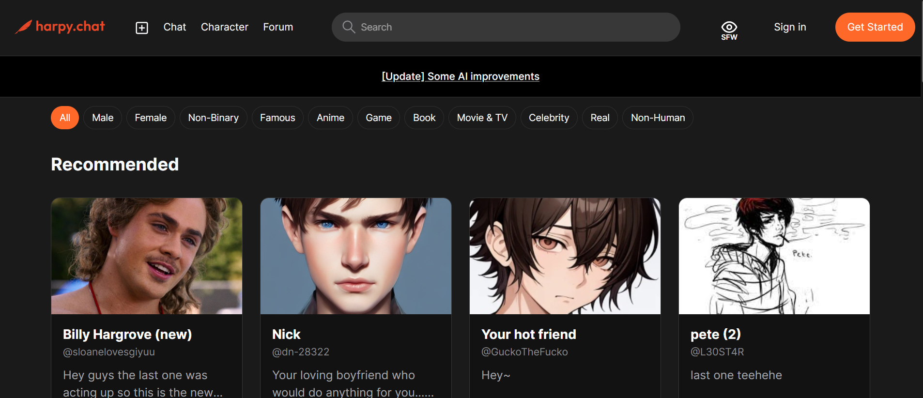The image size is (923, 398).
Task: Click the search magnifier icon
Action: (349, 27)
